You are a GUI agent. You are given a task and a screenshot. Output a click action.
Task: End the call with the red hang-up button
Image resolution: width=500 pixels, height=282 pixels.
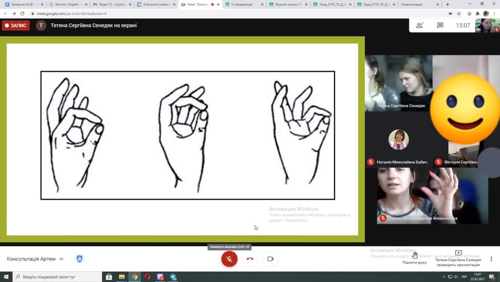click(250, 259)
